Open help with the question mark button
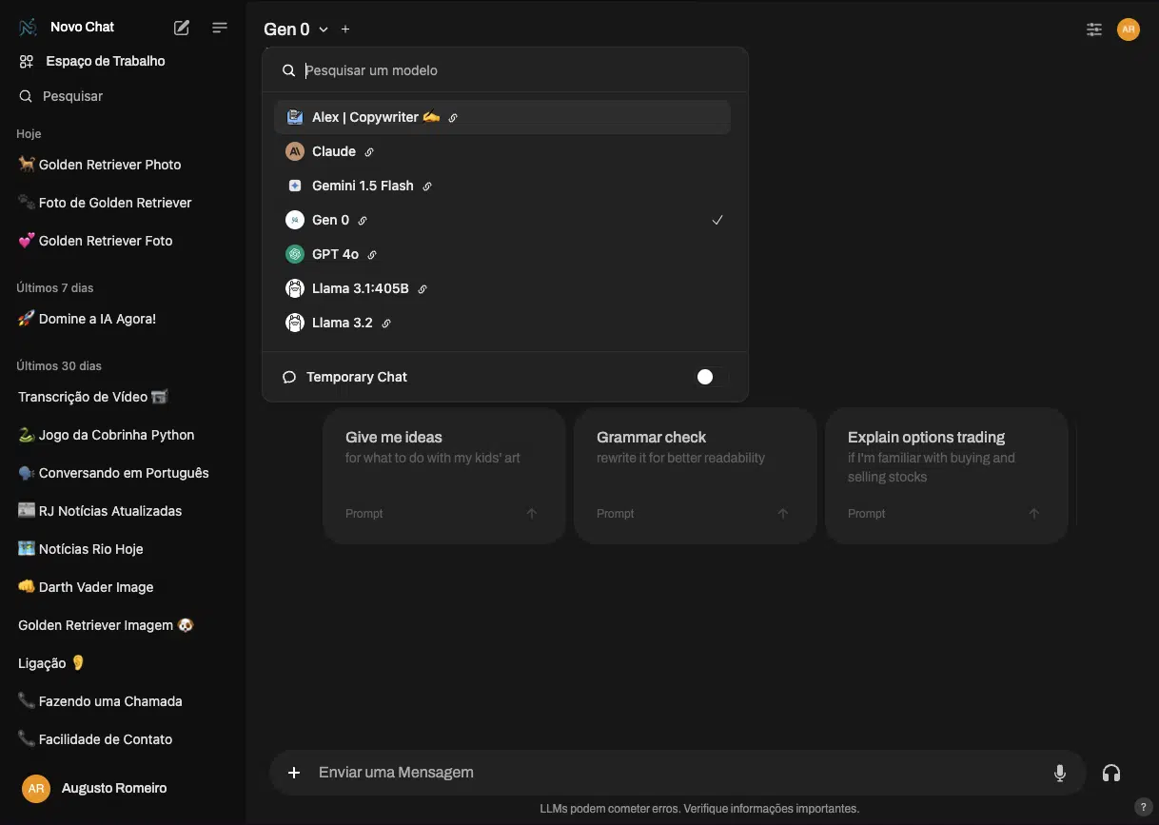Image resolution: width=1159 pixels, height=825 pixels. [1144, 807]
